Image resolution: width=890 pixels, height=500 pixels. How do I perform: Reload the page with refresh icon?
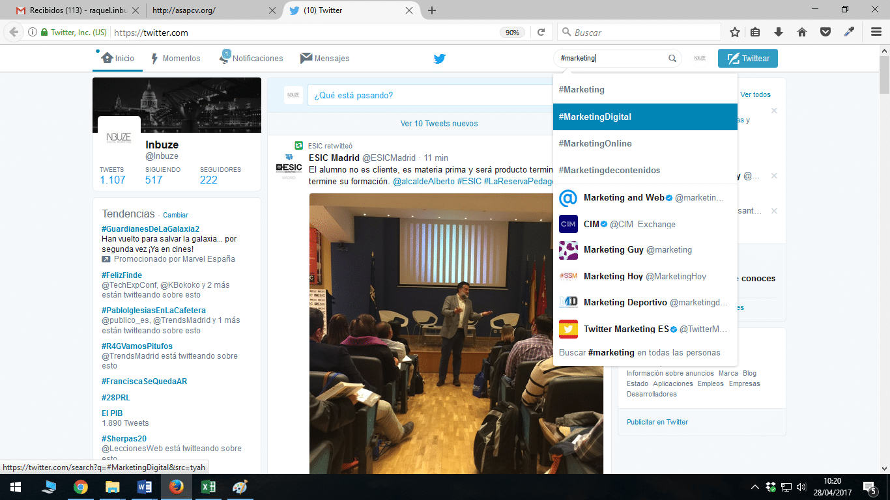coord(541,32)
